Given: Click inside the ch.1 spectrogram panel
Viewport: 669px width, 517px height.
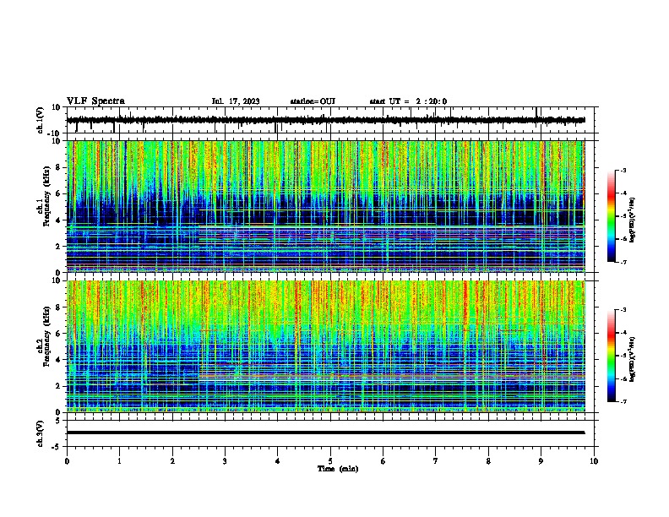Looking at the screenshot, I should [x=325, y=206].
